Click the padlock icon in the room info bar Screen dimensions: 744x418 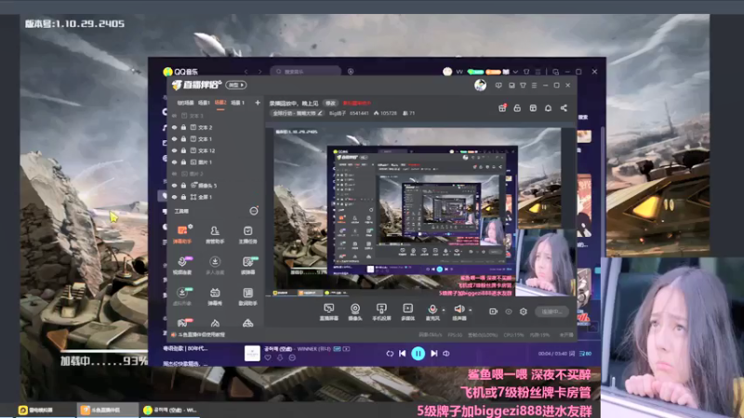click(517, 108)
